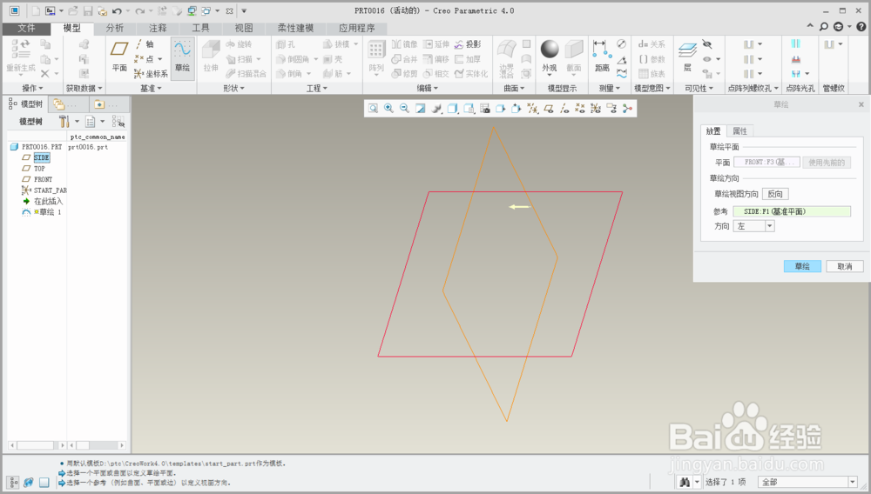Open the selection filter dropdown showing 全部
Viewport: 871px width, 494px height.
pyautogui.click(x=808, y=483)
